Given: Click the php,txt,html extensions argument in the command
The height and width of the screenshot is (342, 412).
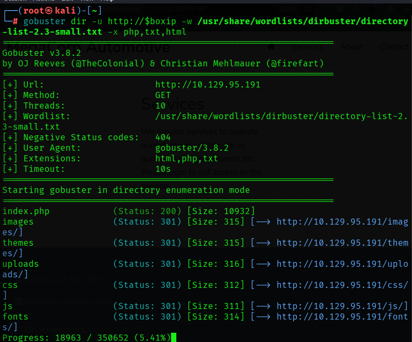Looking at the screenshot, I should (155, 32).
